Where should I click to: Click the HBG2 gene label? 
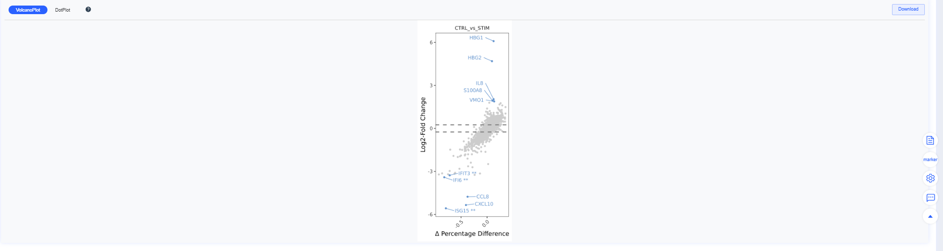(x=475, y=58)
